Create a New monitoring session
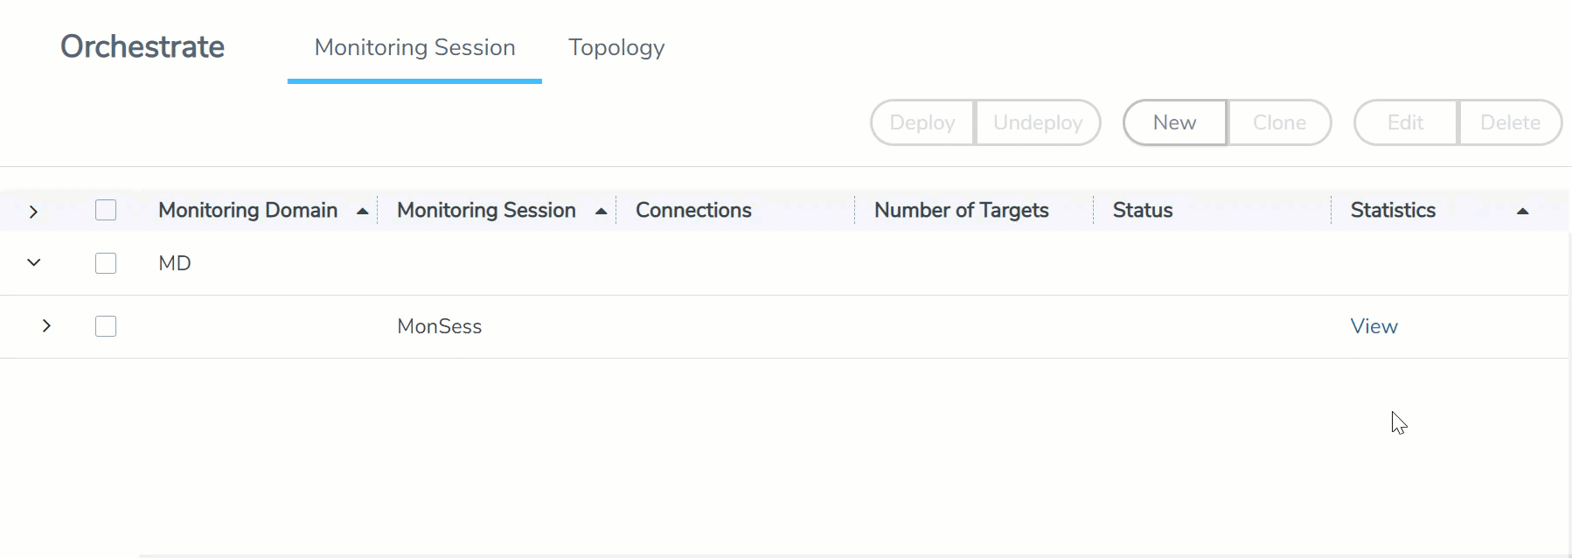 click(x=1174, y=122)
